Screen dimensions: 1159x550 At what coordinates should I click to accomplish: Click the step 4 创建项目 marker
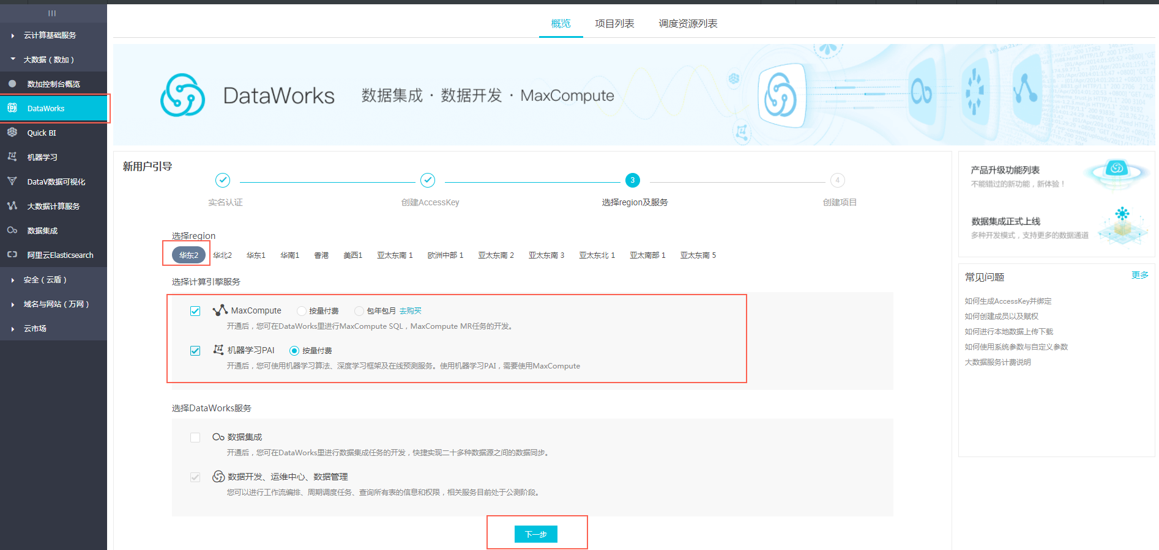pyautogui.click(x=838, y=180)
